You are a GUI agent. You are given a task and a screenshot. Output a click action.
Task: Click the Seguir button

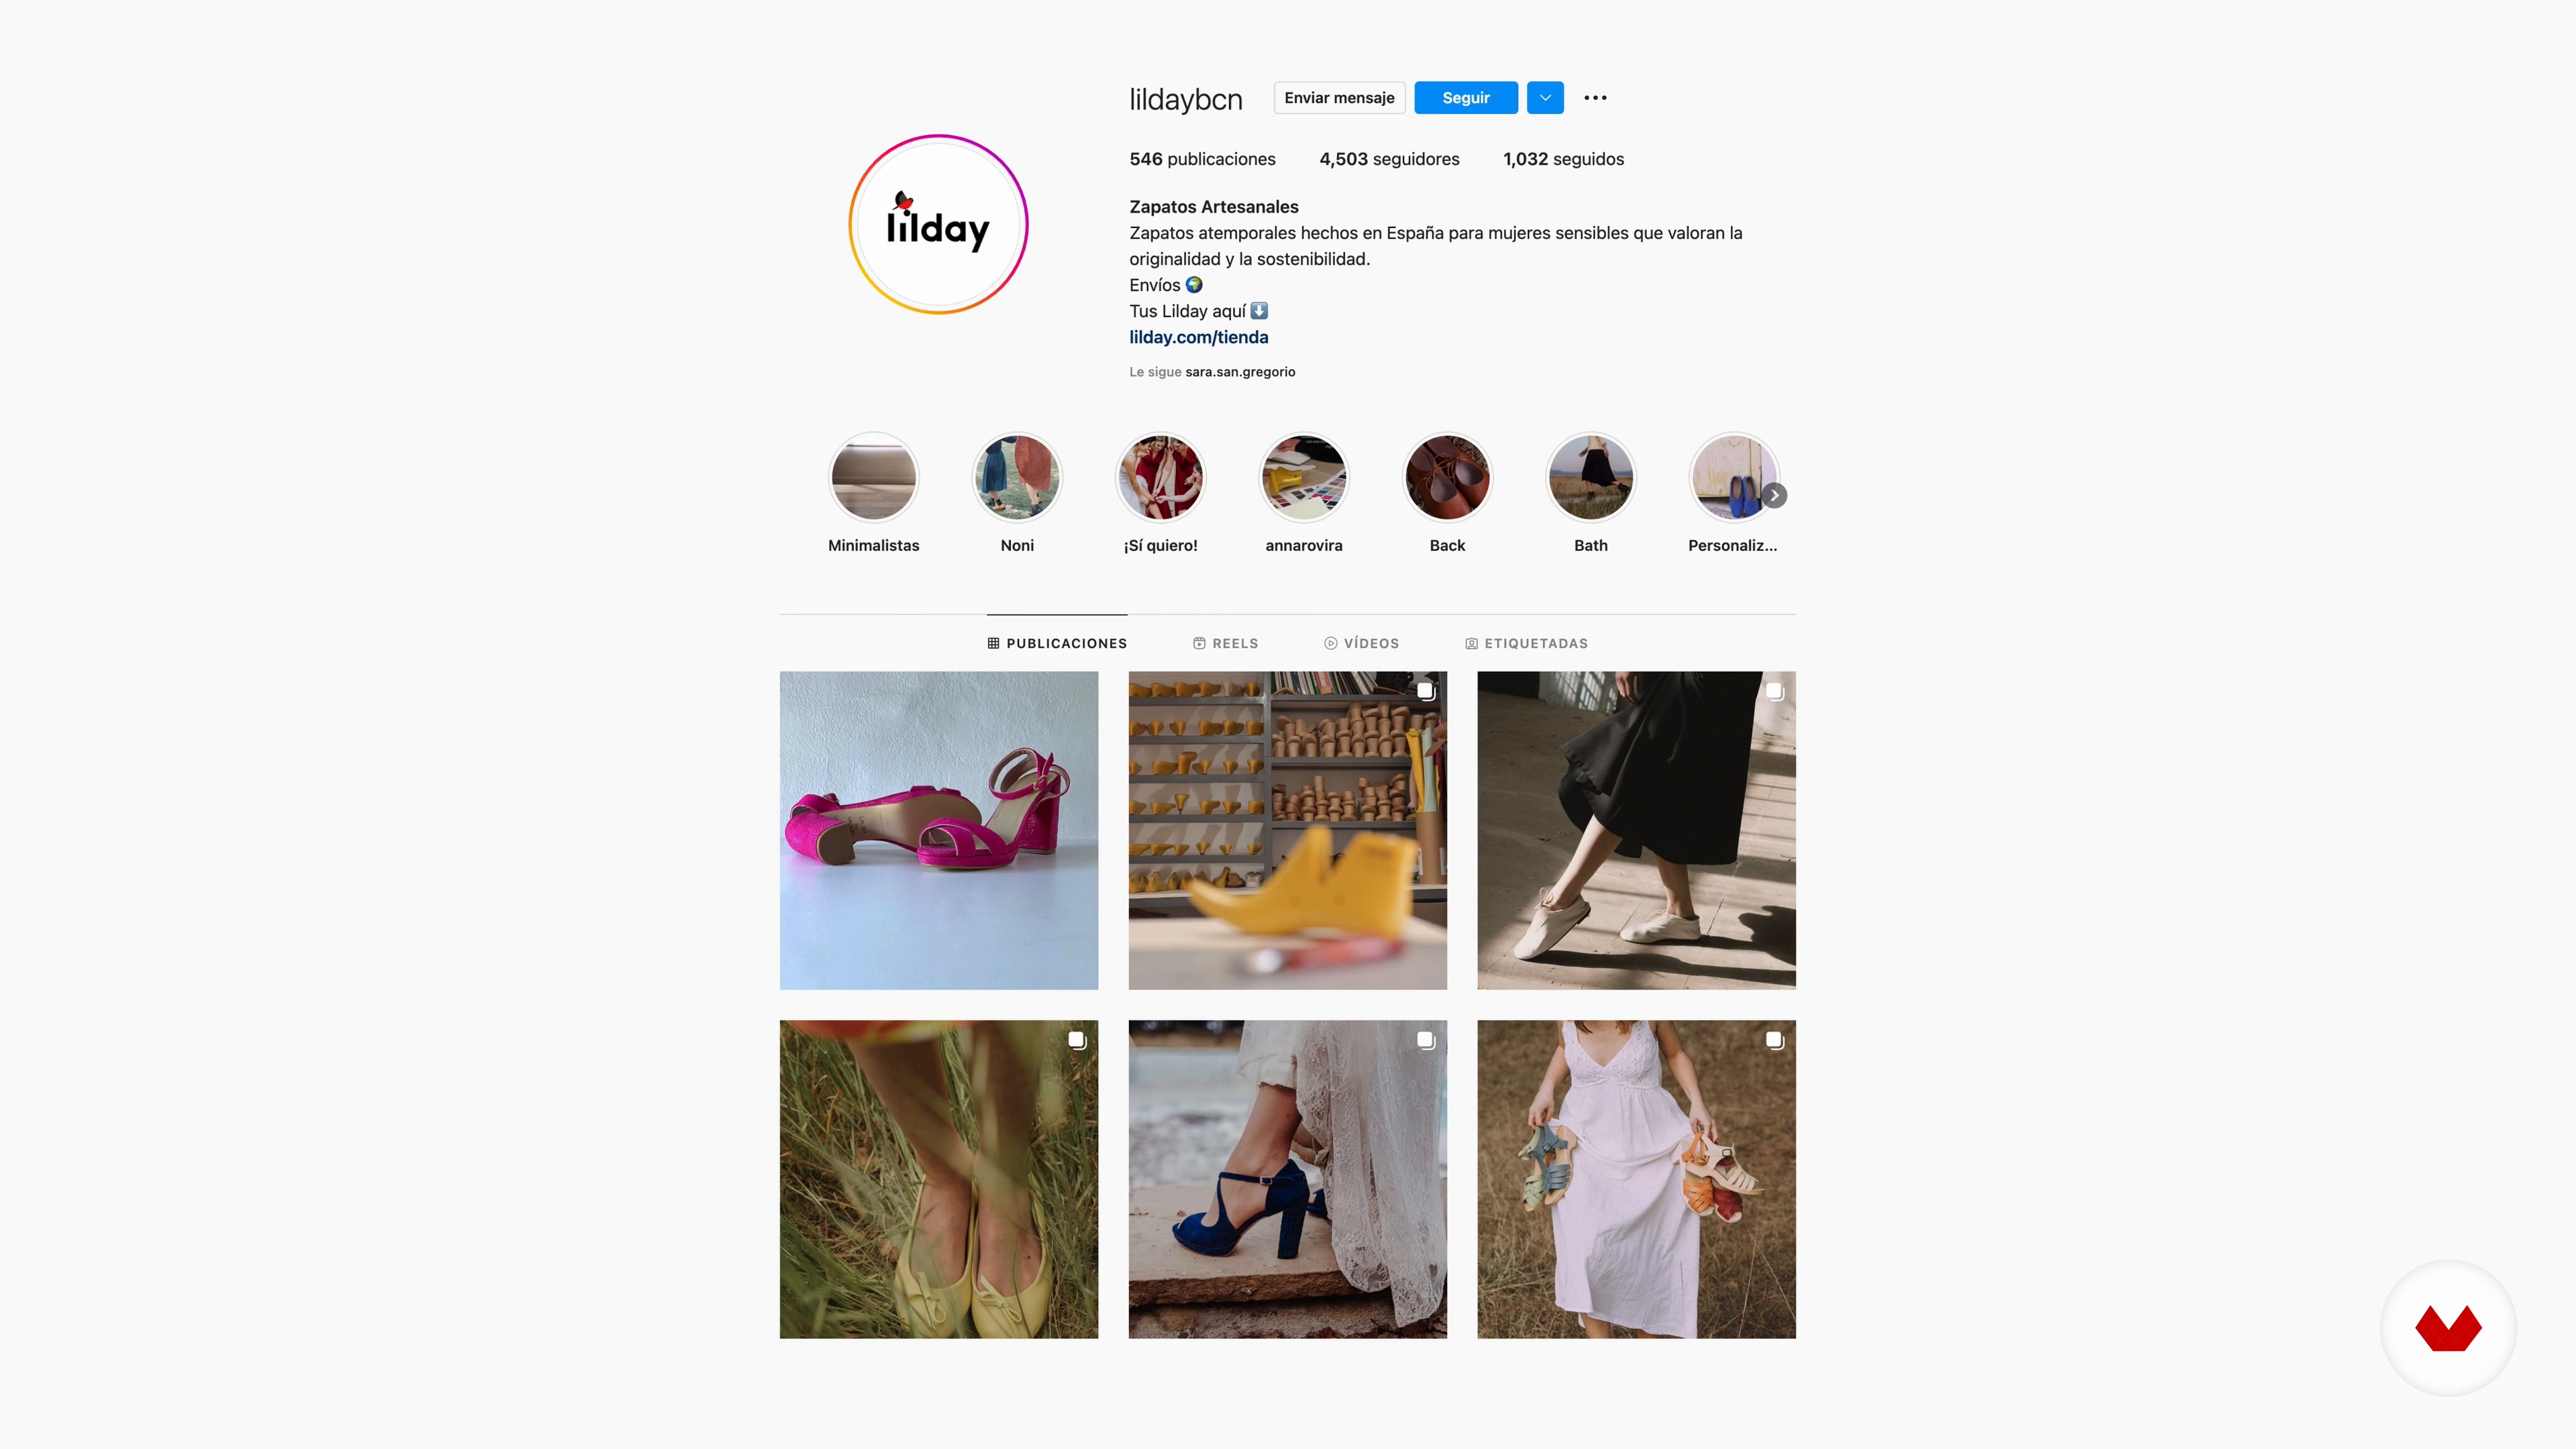pos(1466,98)
